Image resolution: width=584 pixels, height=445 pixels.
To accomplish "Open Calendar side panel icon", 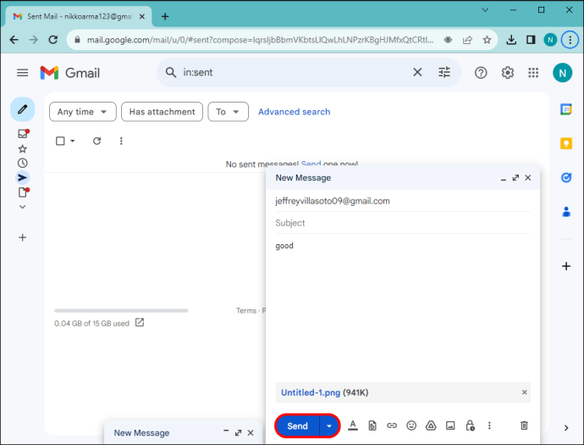I will (566, 109).
